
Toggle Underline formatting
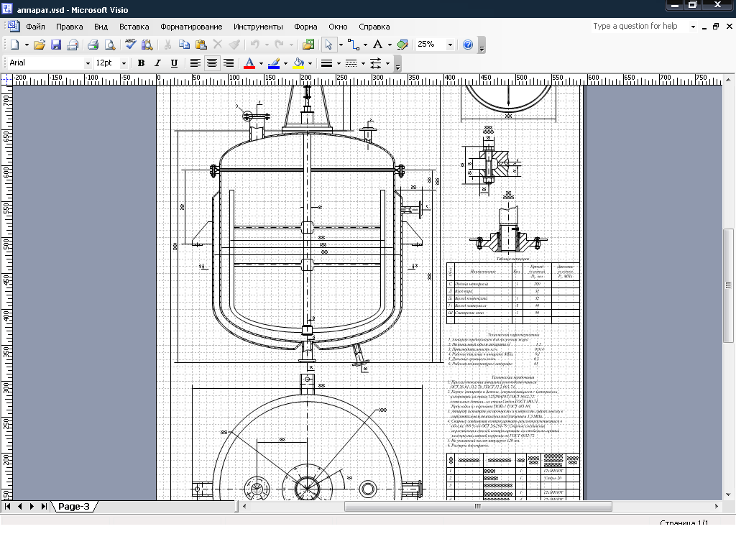[174, 63]
